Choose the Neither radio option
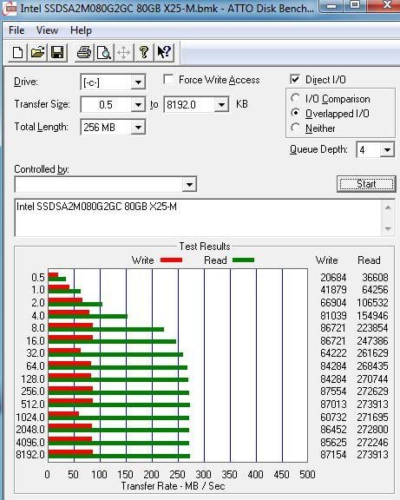This screenshot has width=400, height=500. [295, 128]
